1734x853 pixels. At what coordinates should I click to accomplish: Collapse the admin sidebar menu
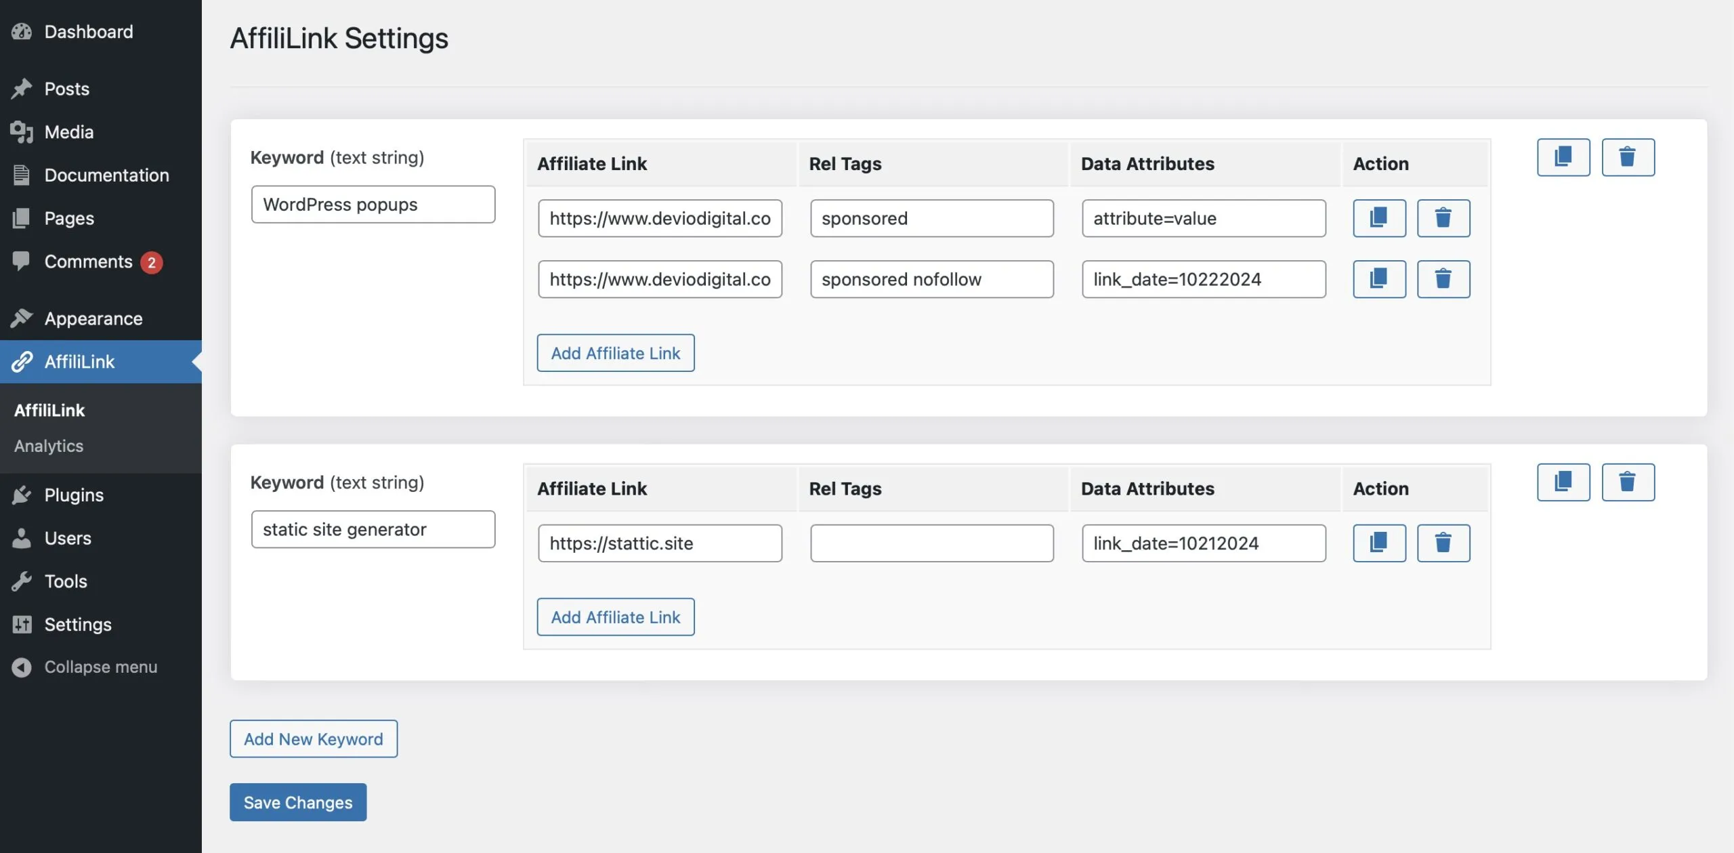(100, 667)
